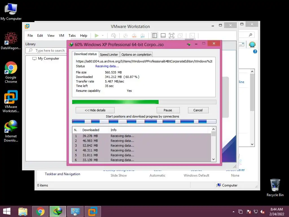Open the VM menu in VMware
The height and width of the screenshot is (217, 289).
[x=61, y=35]
